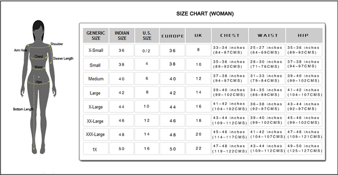Screen dimensions: 338x175
Task: Click the WAIST column header
Action: [267, 36]
